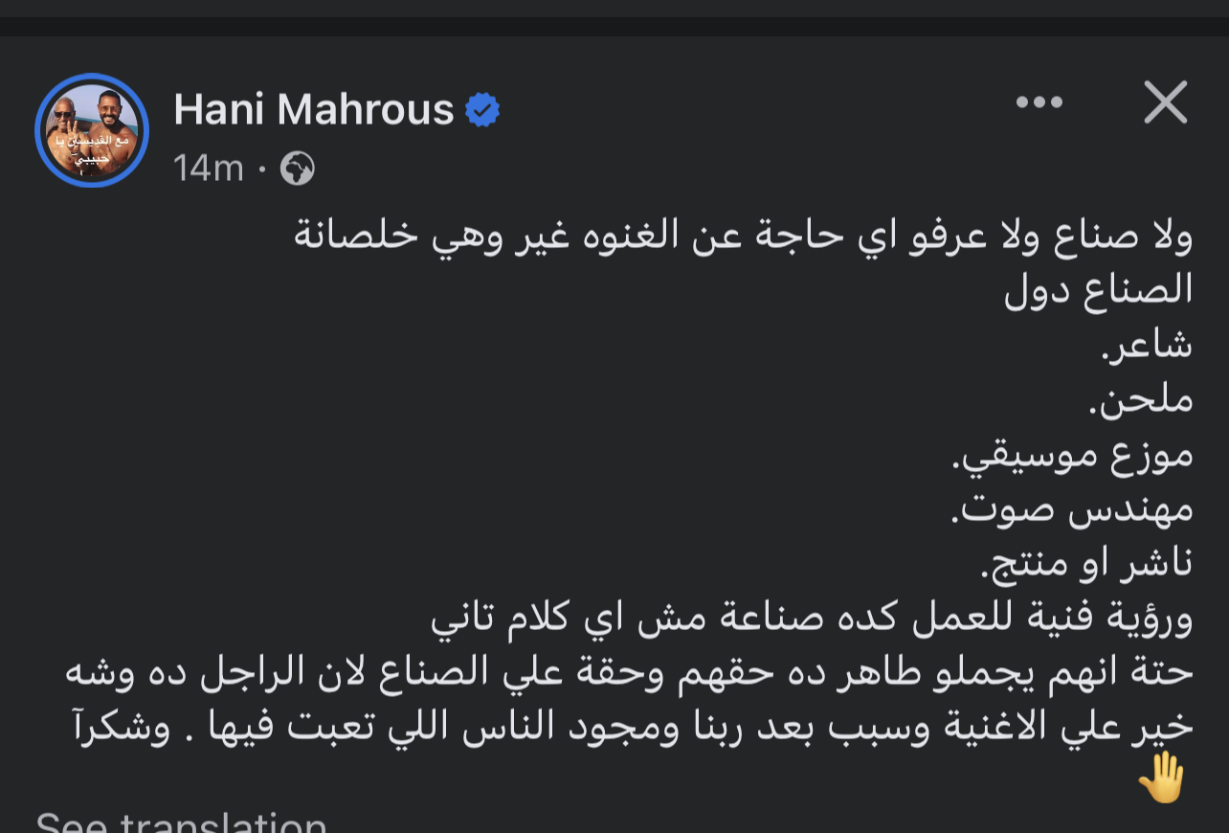Click the 14m post timestamp
The height and width of the screenshot is (833, 1229).
pos(208,169)
